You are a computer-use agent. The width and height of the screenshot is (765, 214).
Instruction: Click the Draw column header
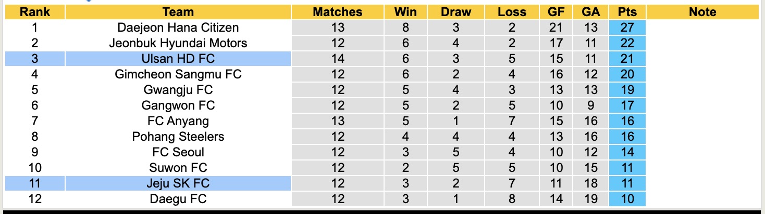[455, 12]
